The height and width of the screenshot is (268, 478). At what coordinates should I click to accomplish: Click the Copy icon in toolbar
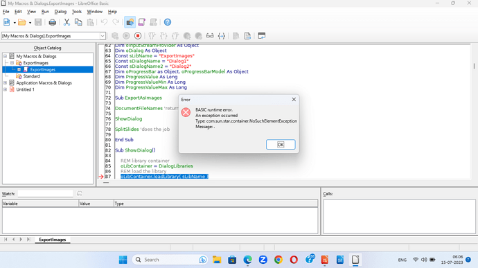[x=78, y=22]
